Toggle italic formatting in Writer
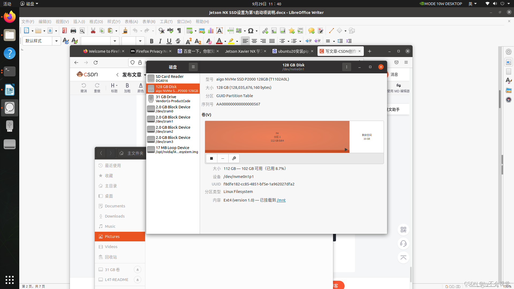Viewport: 514px width, 289px height. pyautogui.click(x=160, y=41)
